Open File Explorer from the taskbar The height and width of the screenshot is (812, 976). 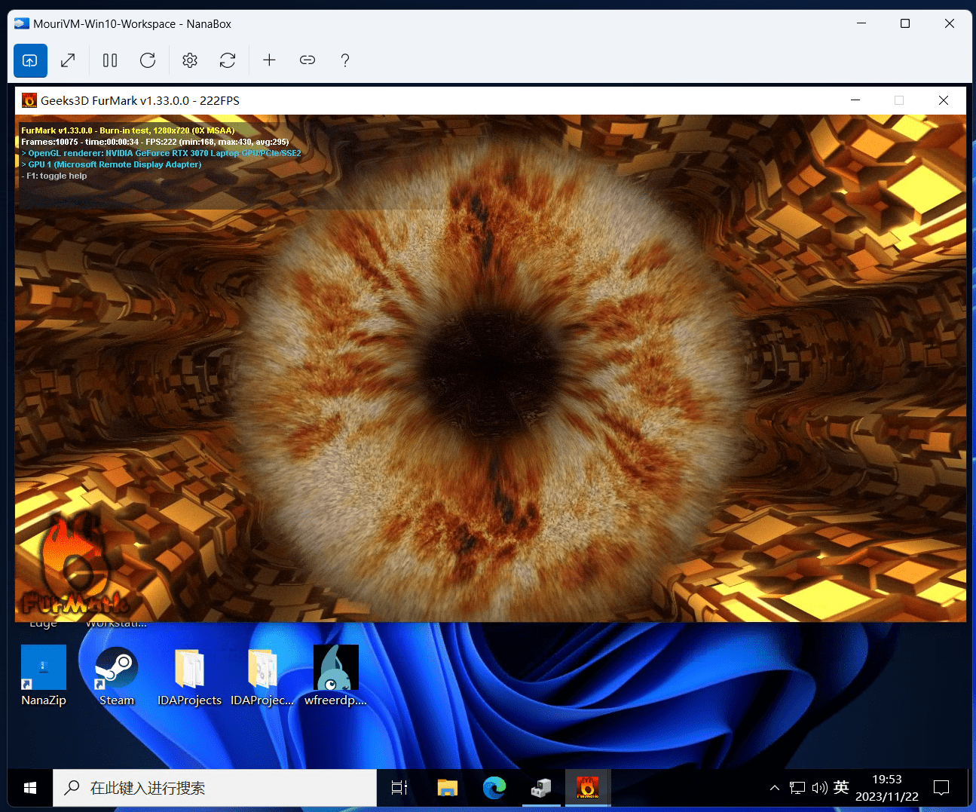coord(448,788)
